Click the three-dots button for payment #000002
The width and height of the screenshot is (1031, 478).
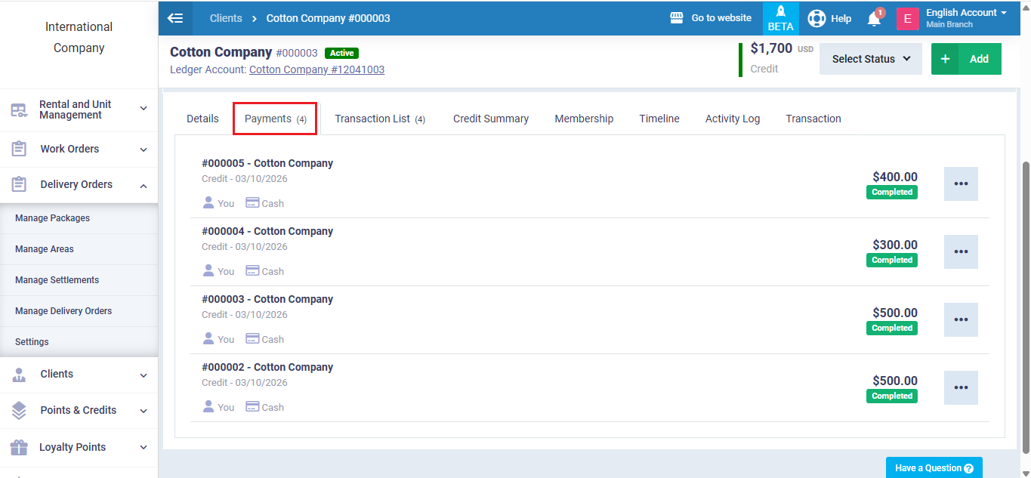tap(961, 388)
